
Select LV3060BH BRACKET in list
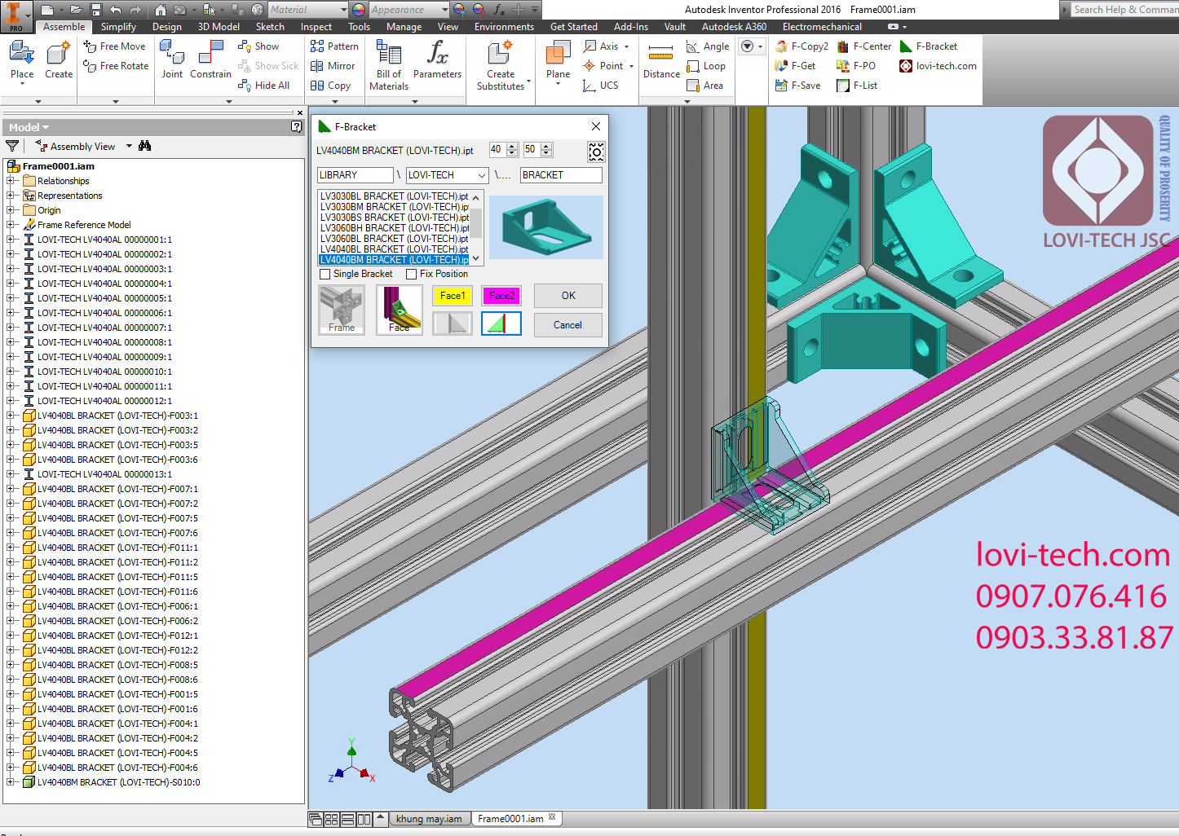pos(394,228)
